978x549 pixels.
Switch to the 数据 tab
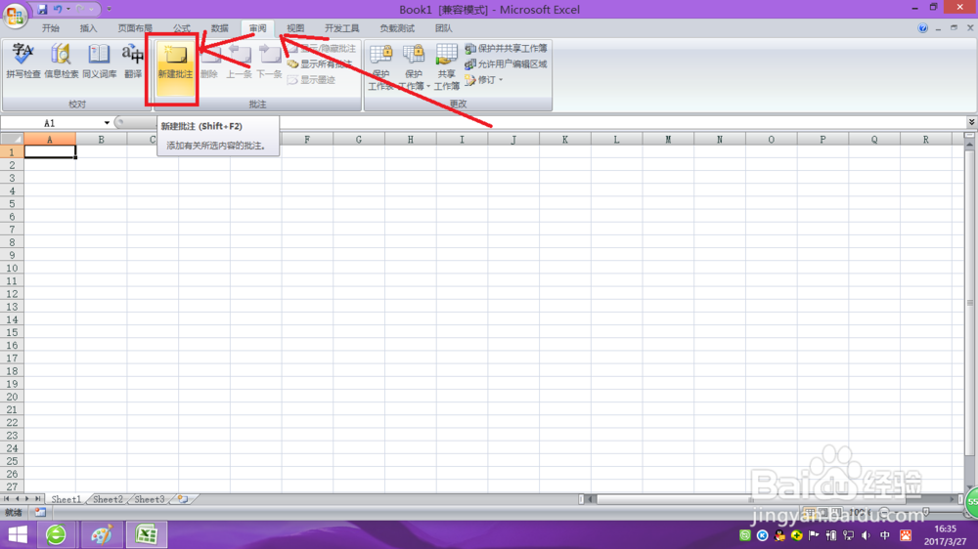coord(219,28)
